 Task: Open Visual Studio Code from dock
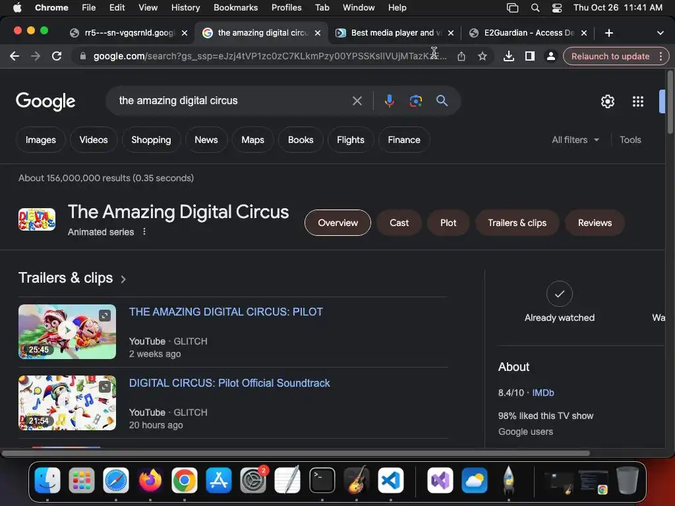click(x=391, y=480)
